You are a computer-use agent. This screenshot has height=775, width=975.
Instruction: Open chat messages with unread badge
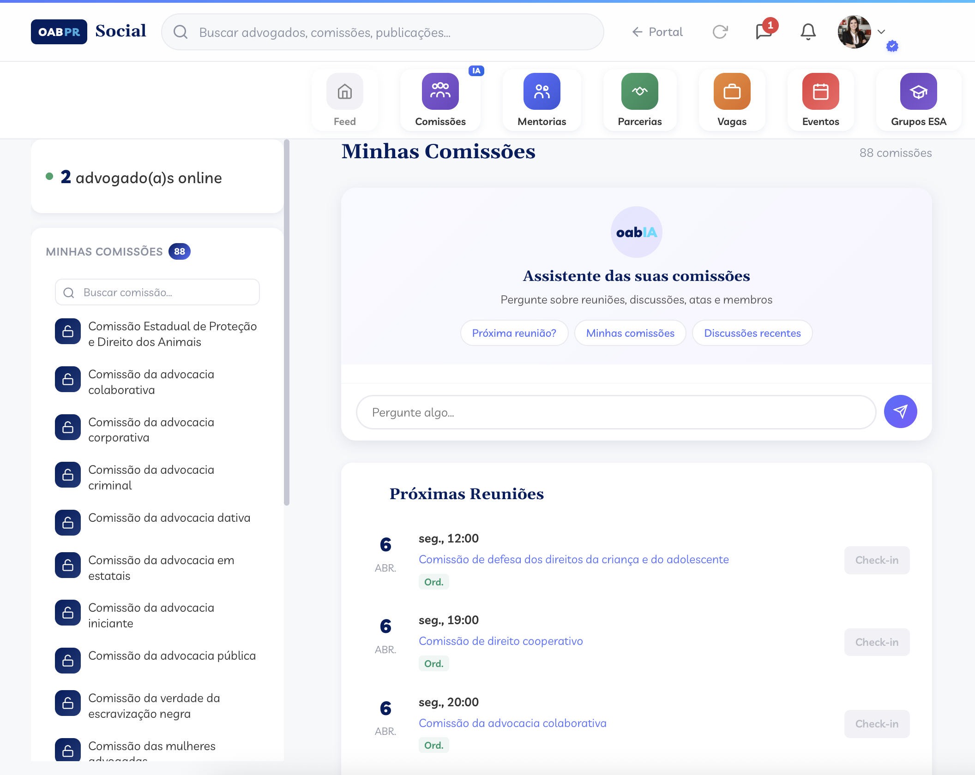pyautogui.click(x=763, y=31)
